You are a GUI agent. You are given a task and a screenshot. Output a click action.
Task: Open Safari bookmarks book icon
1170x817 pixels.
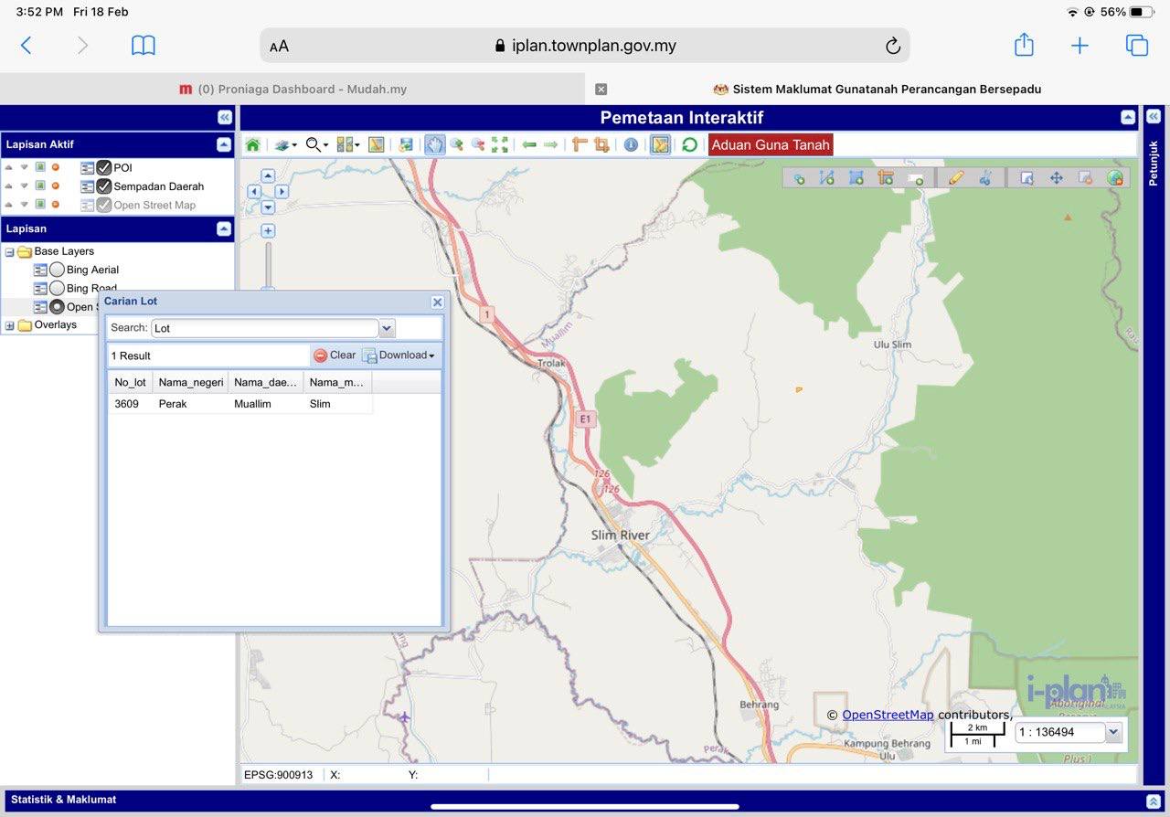[144, 46]
